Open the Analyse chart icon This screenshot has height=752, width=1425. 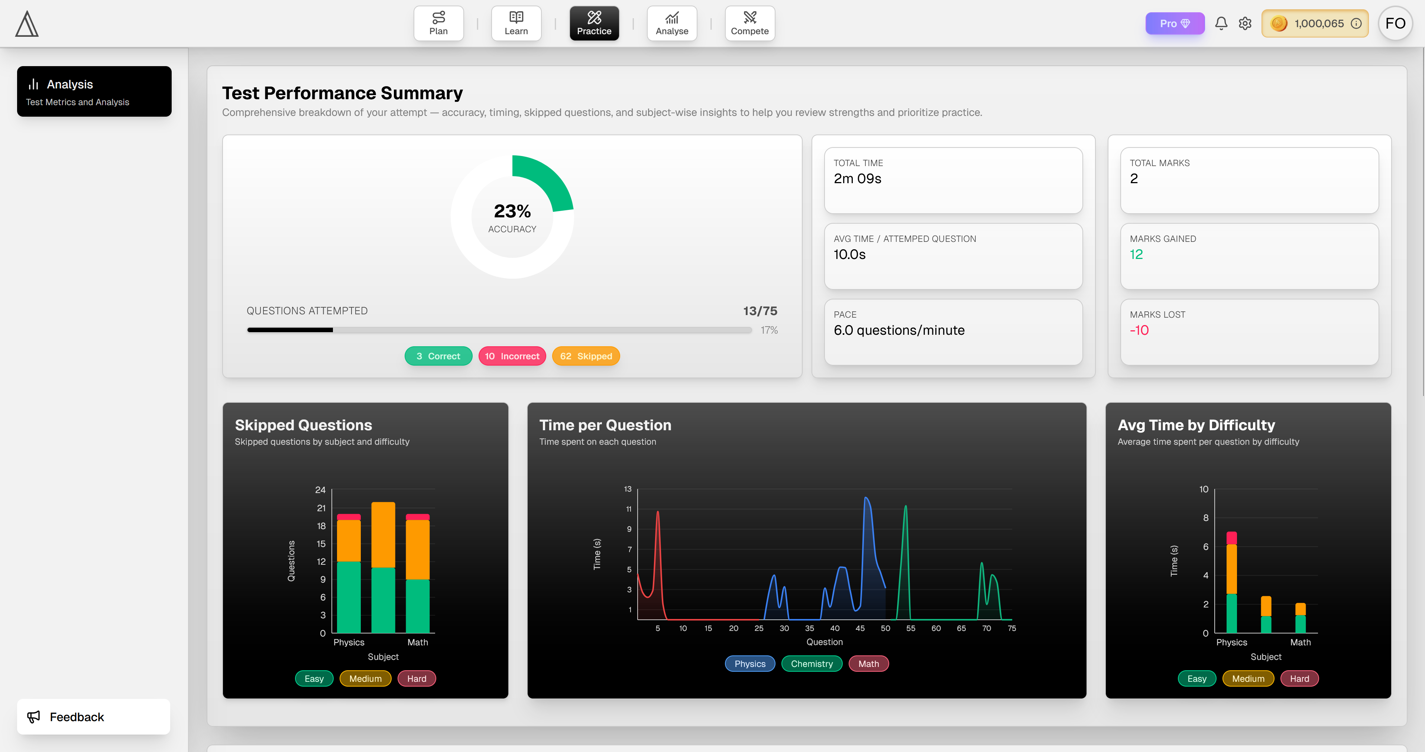(671, 17)
